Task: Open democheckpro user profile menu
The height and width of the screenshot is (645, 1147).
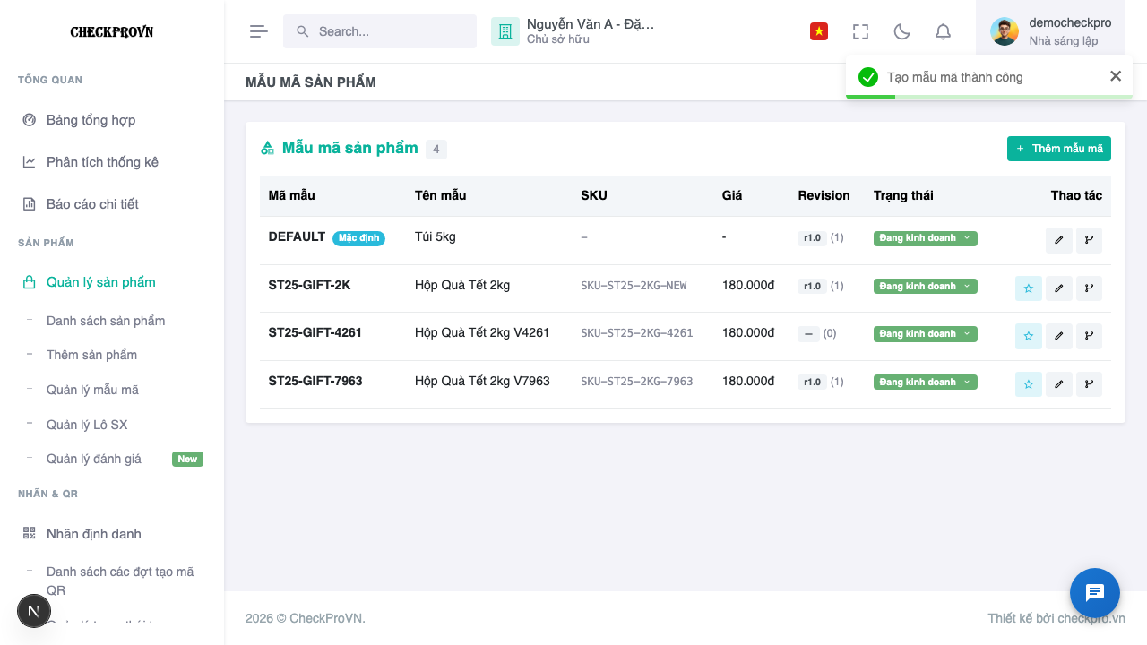Action: [1050, 31]
